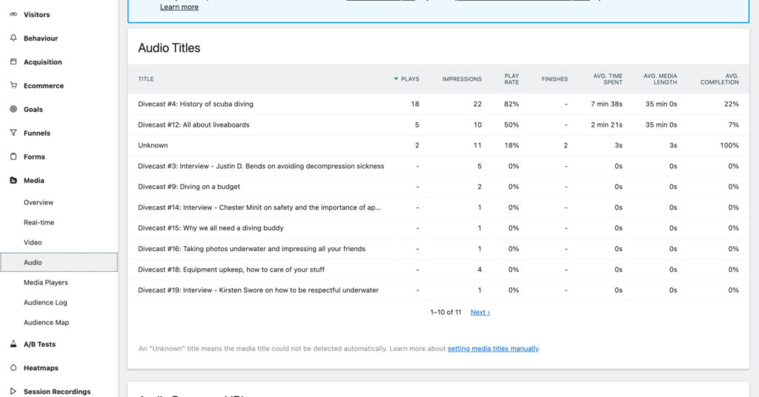
Task: Click the Ecommerce shopping cart icon
Action: tap(13, 86)
